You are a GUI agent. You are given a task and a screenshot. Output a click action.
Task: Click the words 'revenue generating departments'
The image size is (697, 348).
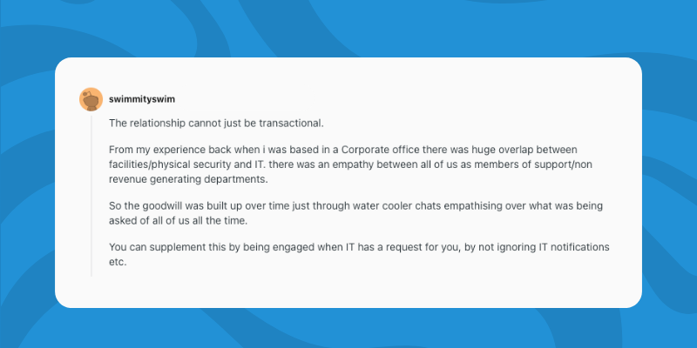click(188, 179)
